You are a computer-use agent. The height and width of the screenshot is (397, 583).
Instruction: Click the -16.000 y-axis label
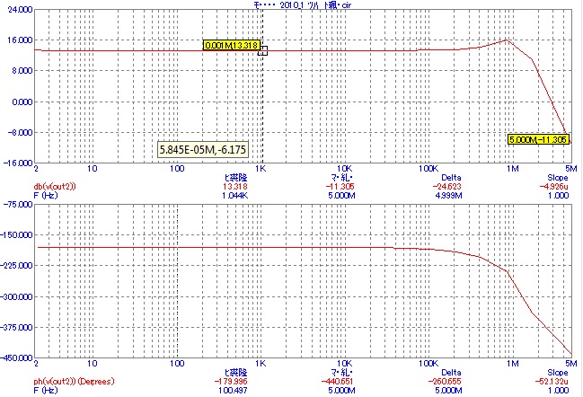click(19, 163)
